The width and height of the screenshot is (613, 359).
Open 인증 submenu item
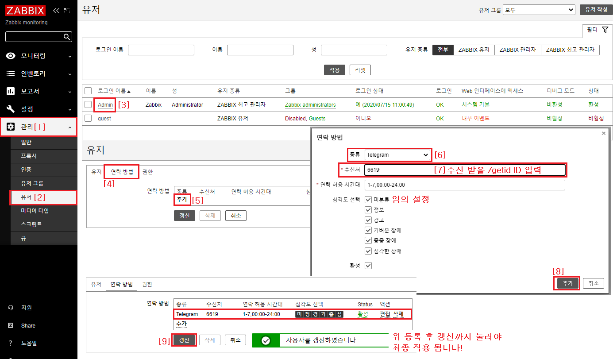coord(44,170)
